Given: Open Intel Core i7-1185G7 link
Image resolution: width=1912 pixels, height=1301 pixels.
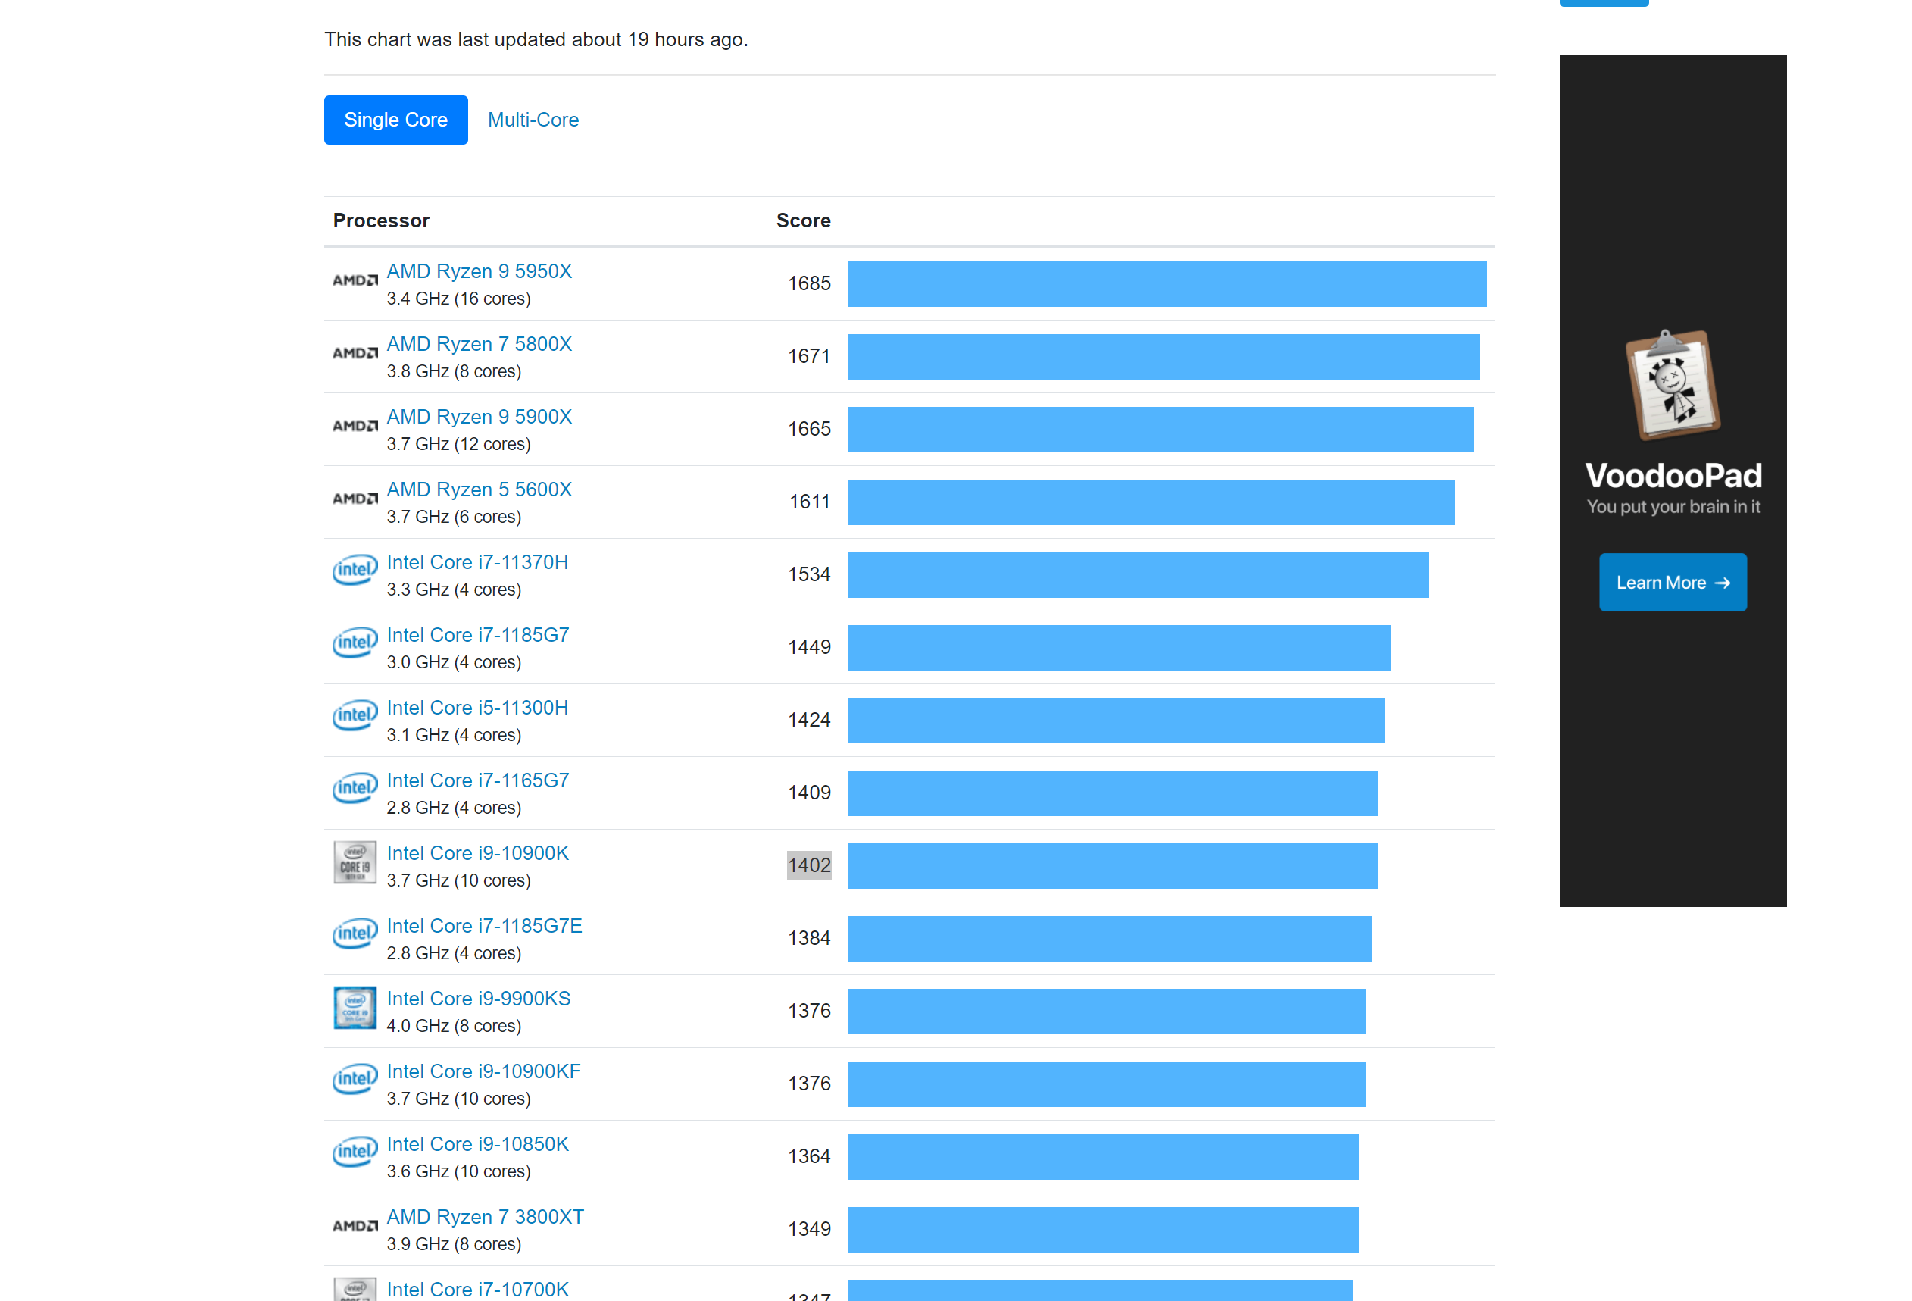Looking at the screenshot, I should 478,635.
